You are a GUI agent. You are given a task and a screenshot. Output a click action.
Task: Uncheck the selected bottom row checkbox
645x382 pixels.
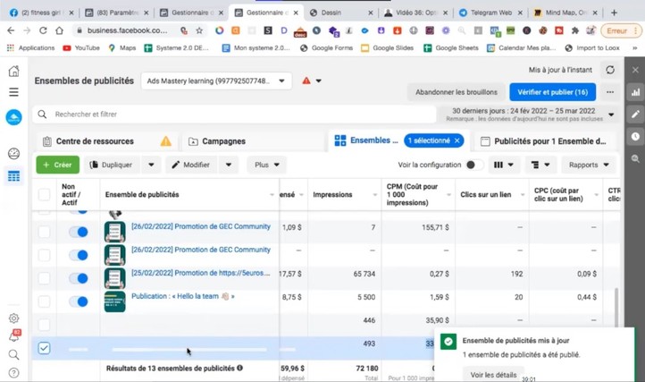[44, 348]
